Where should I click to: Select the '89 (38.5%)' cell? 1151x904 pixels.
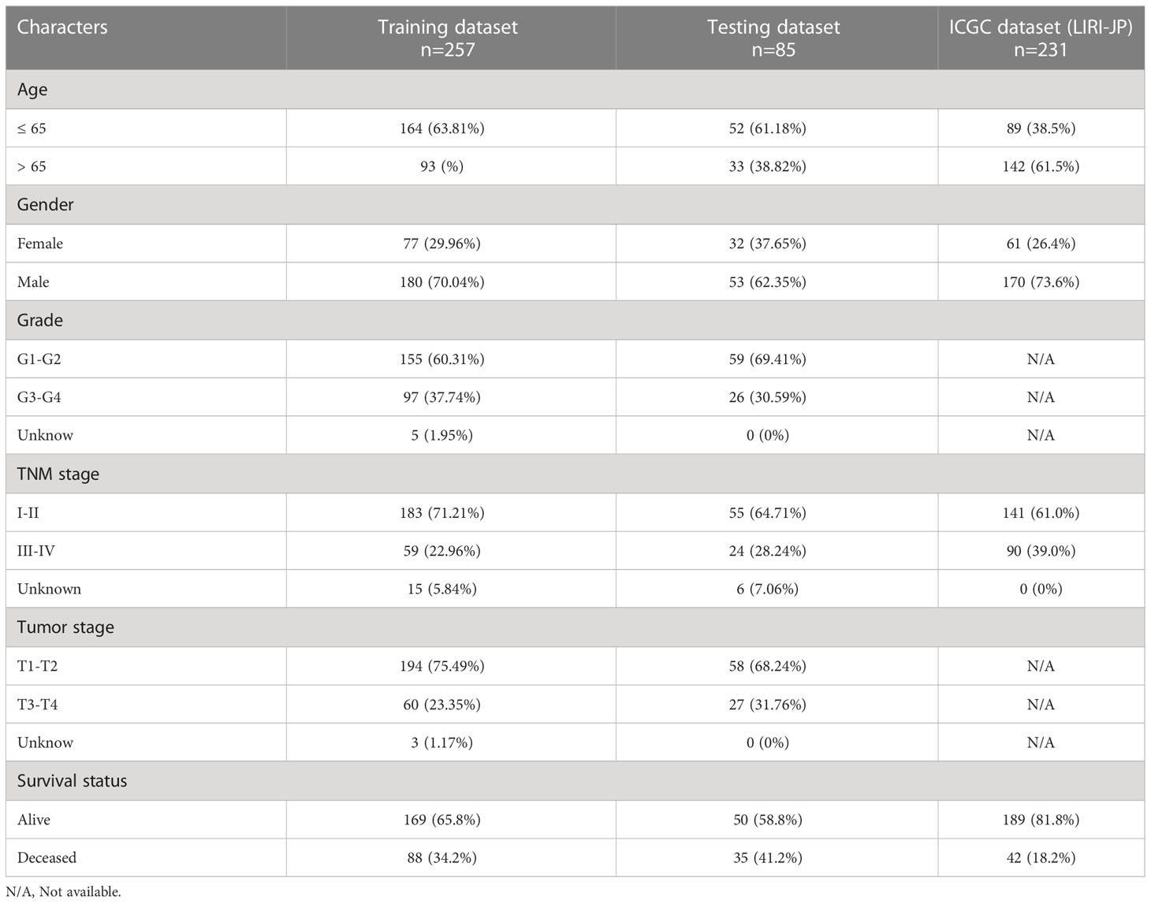pyautogui.click(x=1041, y=128)
